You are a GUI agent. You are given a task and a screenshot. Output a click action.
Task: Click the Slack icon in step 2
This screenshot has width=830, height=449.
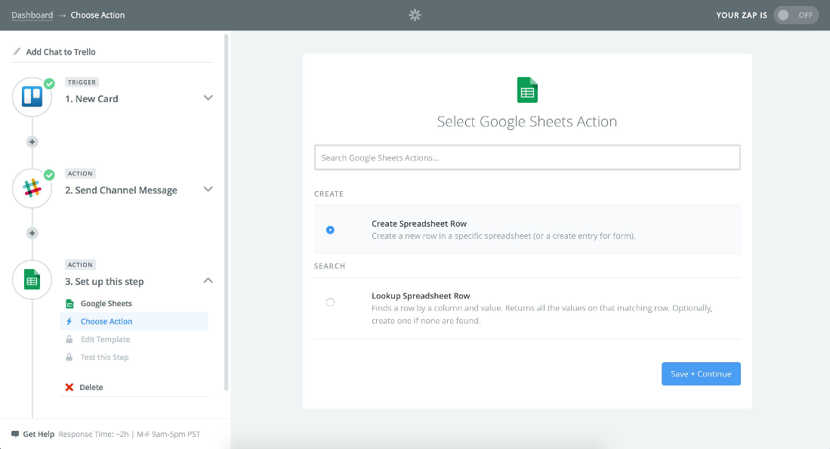tap(32, 189)
